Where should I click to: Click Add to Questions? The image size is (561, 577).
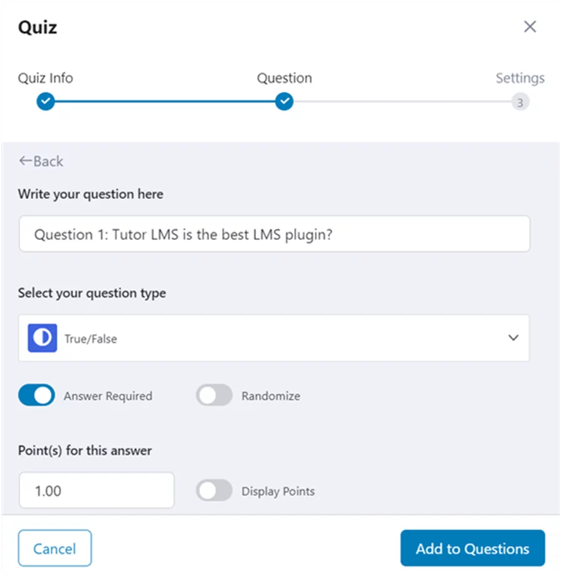coord(472,548)
